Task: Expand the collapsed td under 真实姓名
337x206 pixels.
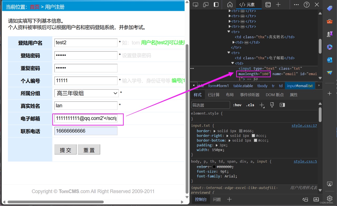Action: pos(234,42)
